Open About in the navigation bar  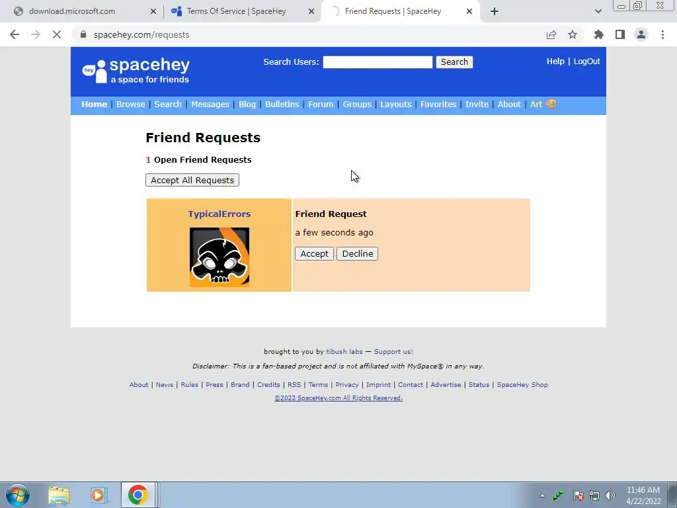[x=509, y=104]
